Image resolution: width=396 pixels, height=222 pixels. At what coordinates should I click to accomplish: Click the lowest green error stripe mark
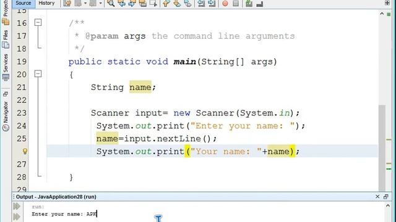(x=389, y=168)
